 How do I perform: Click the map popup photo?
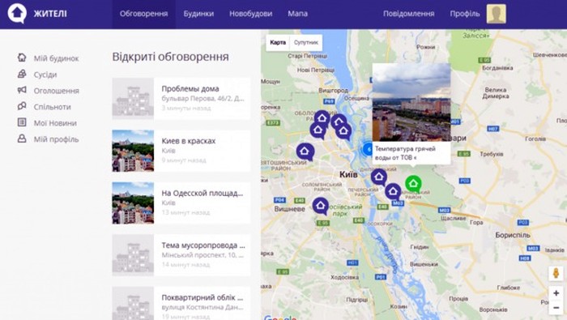tap(411, 102)
